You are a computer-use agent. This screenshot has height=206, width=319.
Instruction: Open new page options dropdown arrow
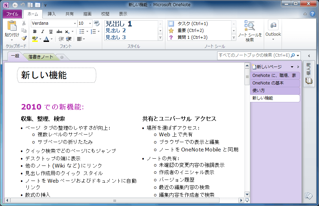(292, 67)
